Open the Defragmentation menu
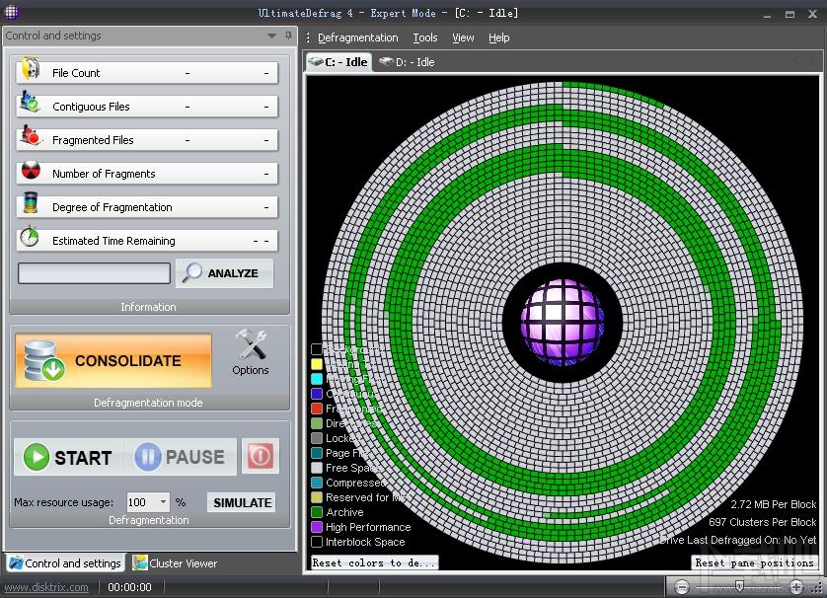This screenshot has width=827, height=598. coord(357,37)
